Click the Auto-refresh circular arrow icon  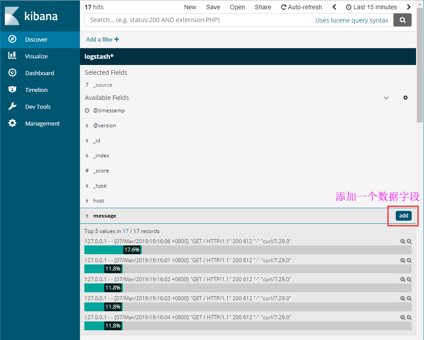[x=284, y=8]
